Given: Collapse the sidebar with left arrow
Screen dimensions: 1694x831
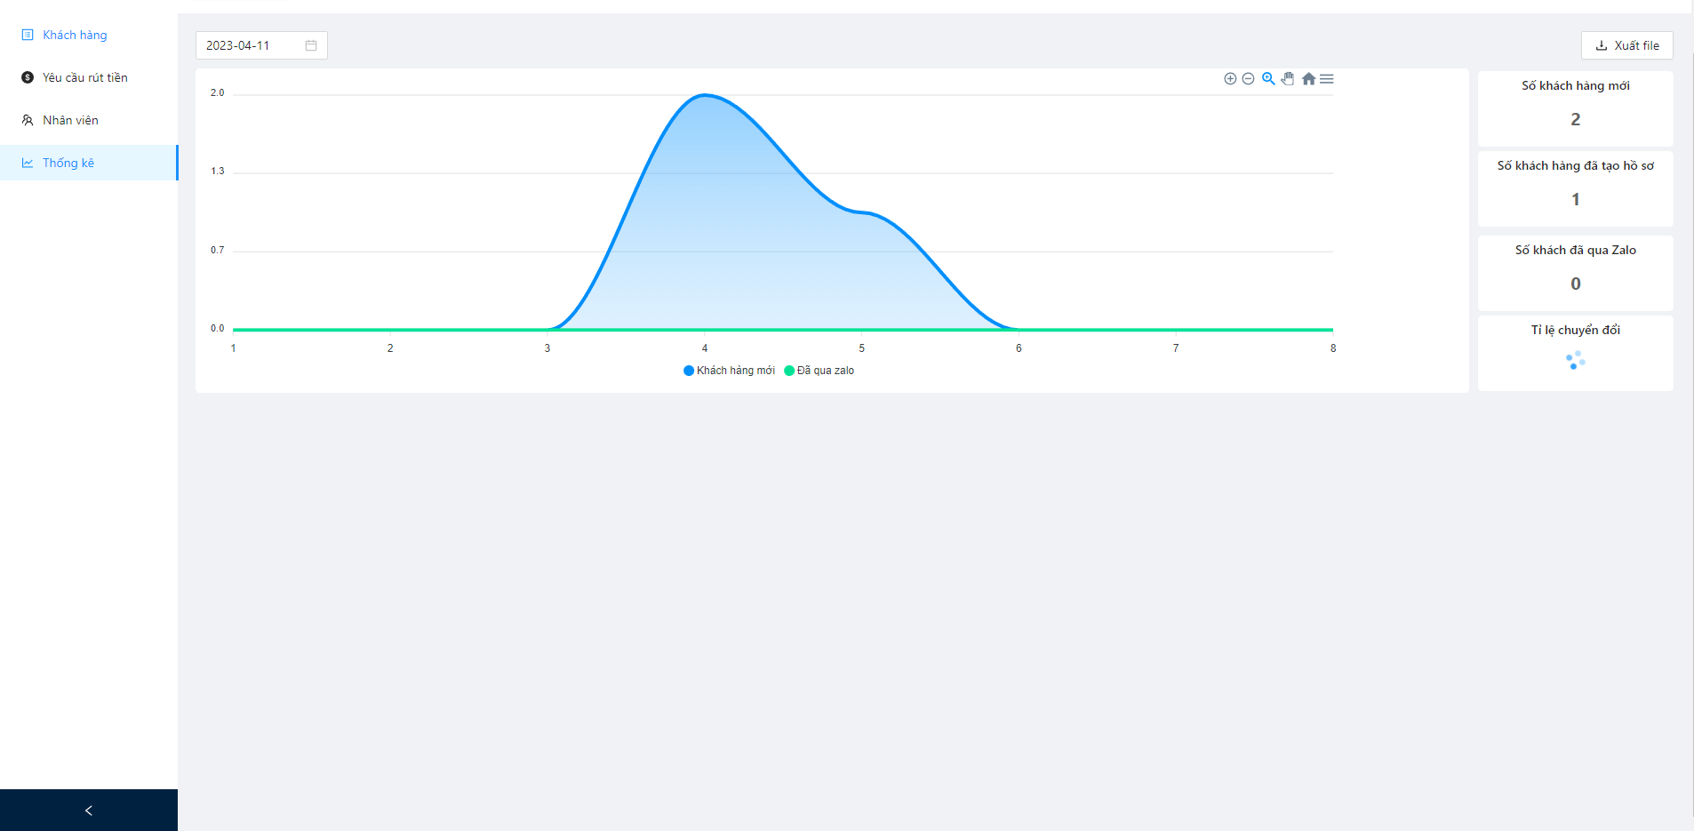Looking at the screenshot, I should pyautogui.click(x=88, y=811).
